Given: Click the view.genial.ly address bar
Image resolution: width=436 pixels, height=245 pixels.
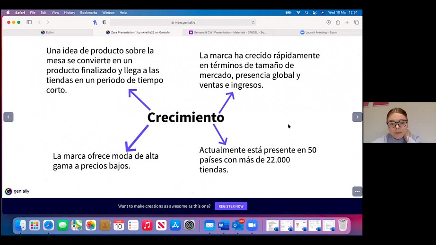Looking at the screenshot, I should (x=183, y=22).
